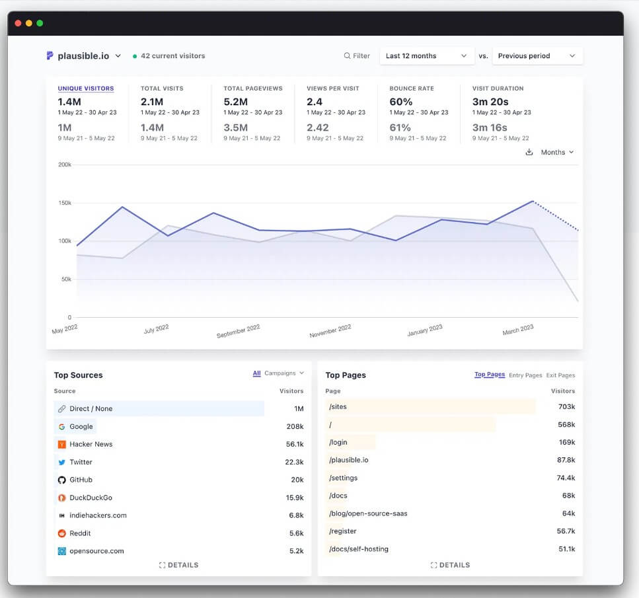Screen dimensions: 639x598
Task: Filter by the /login page
Action: coord(338,442)
